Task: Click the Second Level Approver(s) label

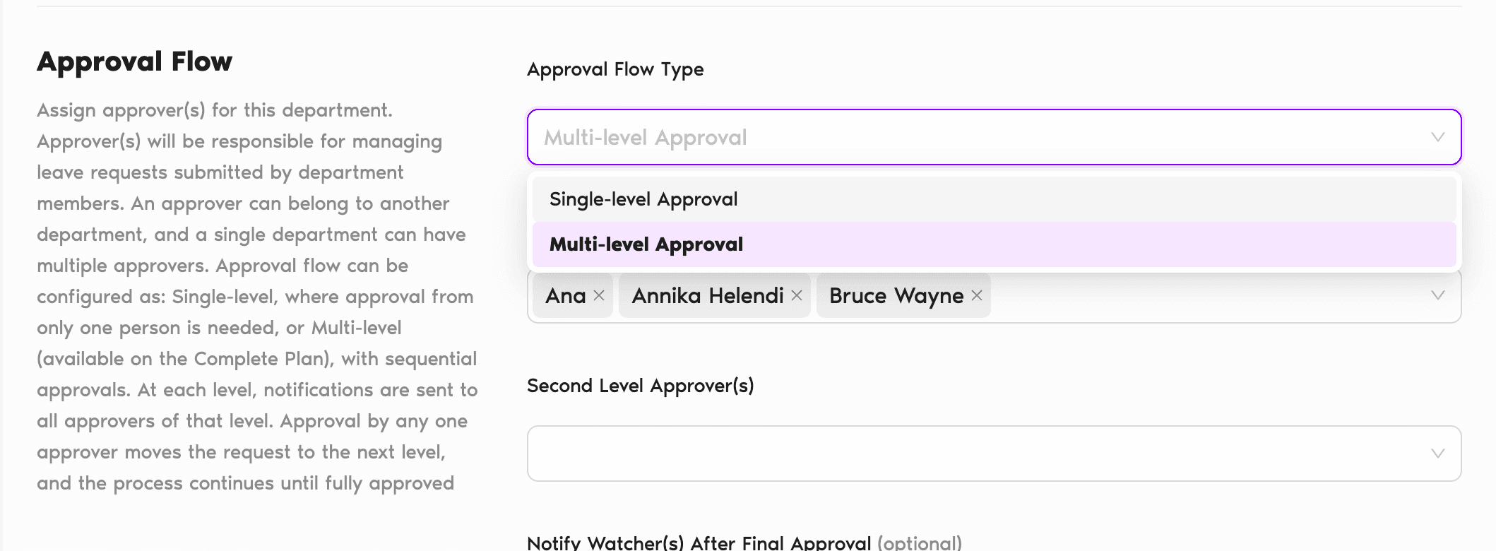Action: pos(640,386)
